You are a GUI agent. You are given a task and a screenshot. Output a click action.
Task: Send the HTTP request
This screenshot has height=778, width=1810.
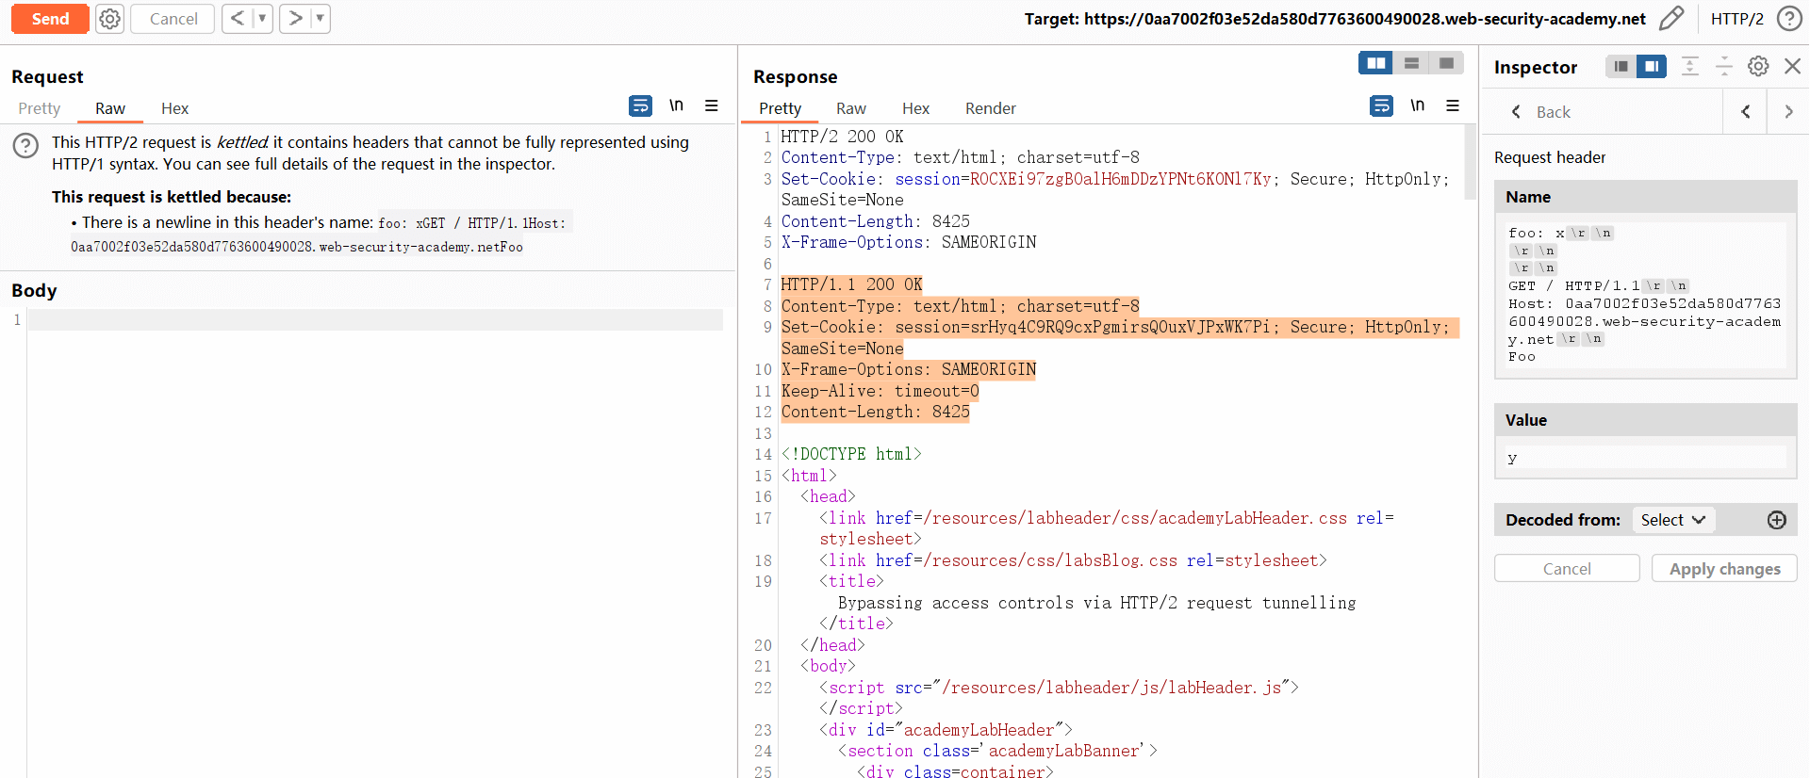(50, 19)
